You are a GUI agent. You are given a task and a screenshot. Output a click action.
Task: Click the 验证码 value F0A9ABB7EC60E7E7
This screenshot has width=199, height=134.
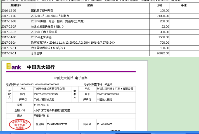pos(57,124)
